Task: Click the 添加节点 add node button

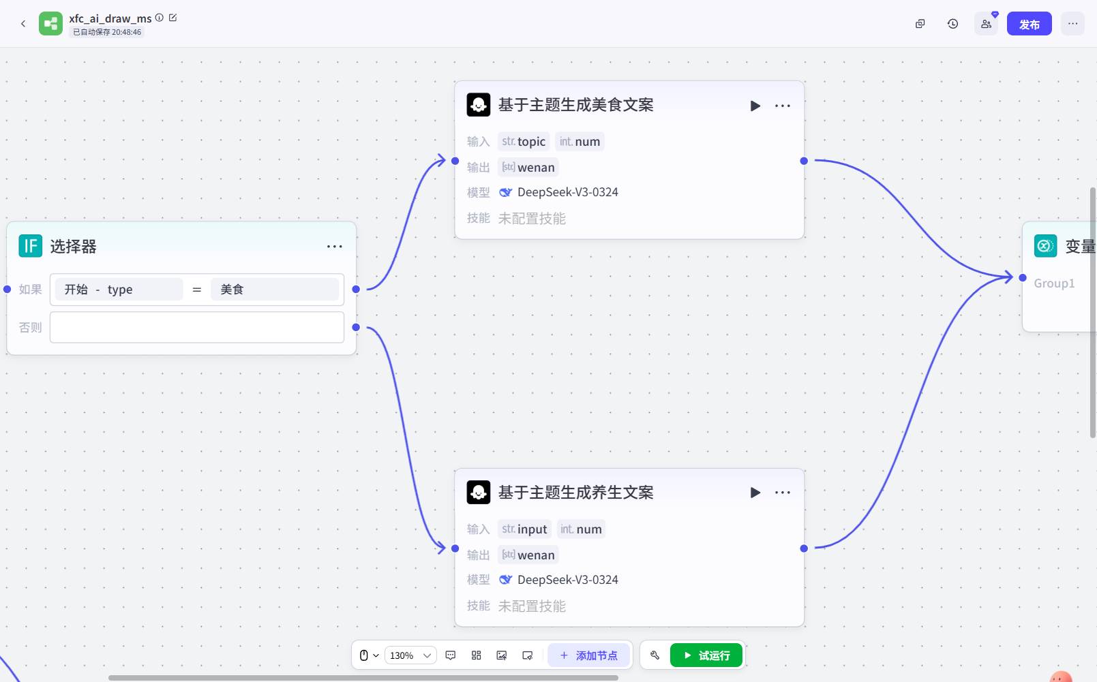Action: 589,655
